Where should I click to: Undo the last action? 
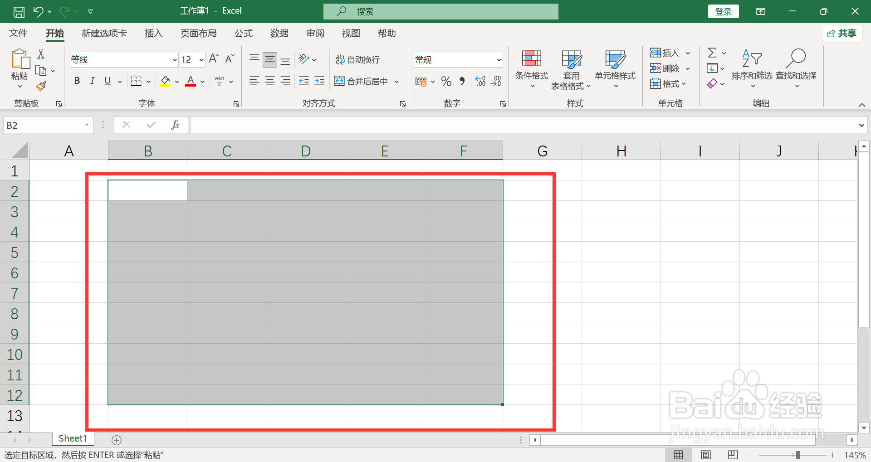tap(38, 11)
